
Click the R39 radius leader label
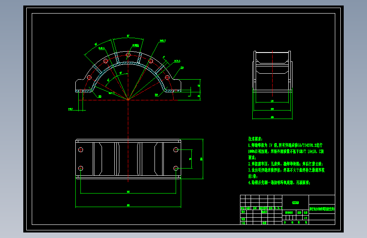point(182,68)
